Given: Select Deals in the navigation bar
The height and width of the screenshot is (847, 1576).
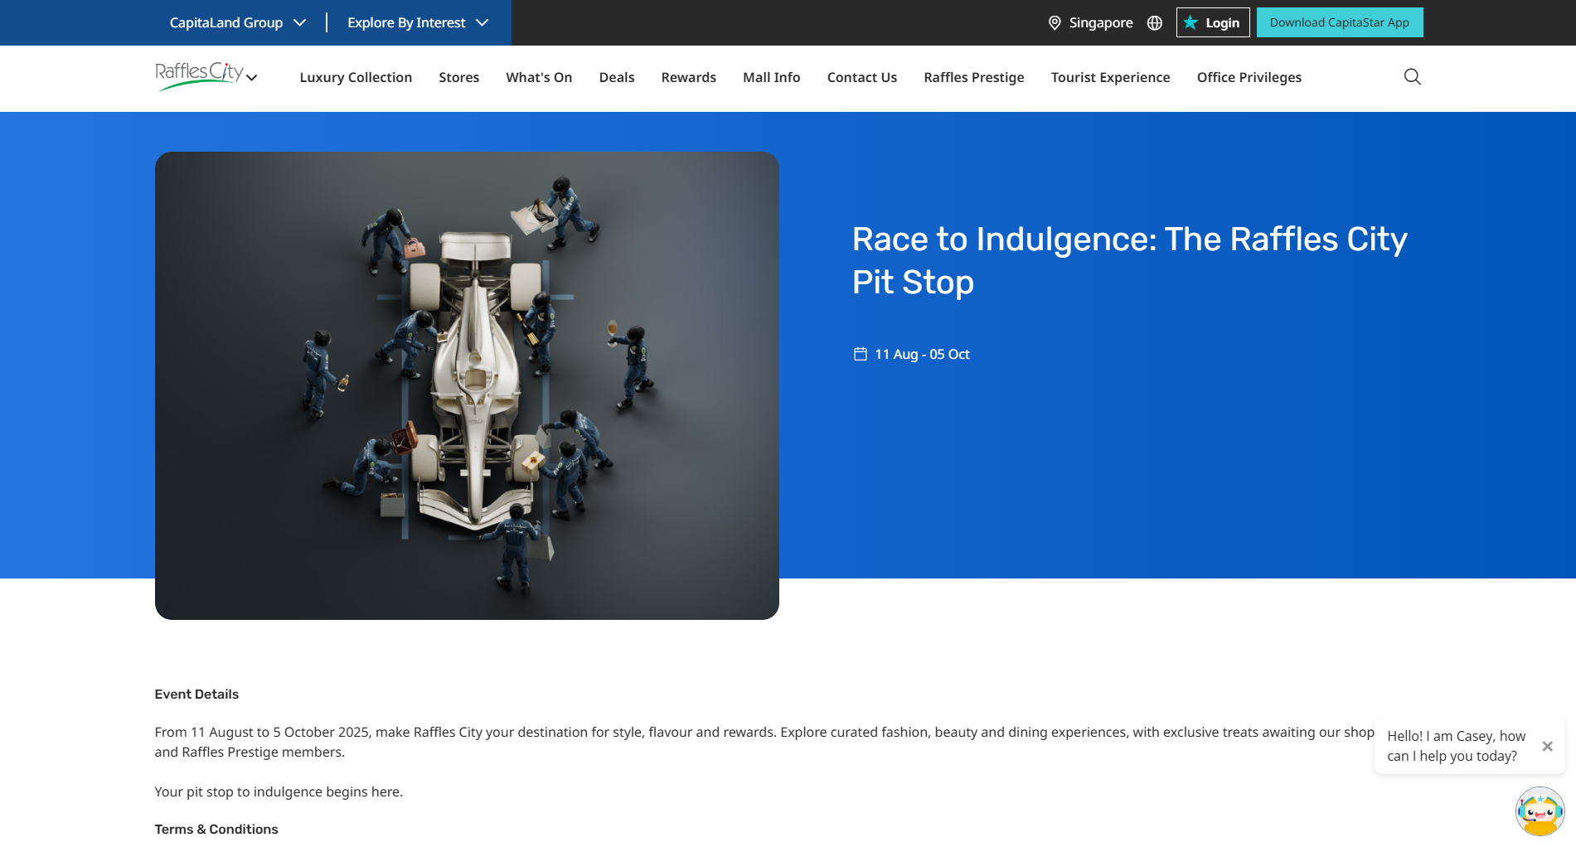Looking at the screenshot, I should pyautogui.click(x=617, y=77).
